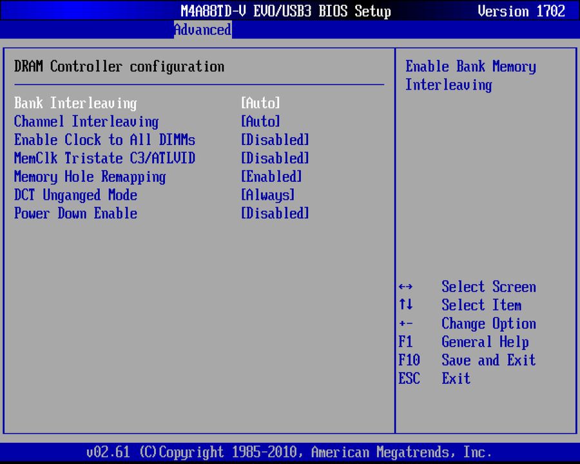Toggle MemClk Tristate C3/ATLVID to Enabled
This screenshot has height=464, width=580.
tap(275, 159)
